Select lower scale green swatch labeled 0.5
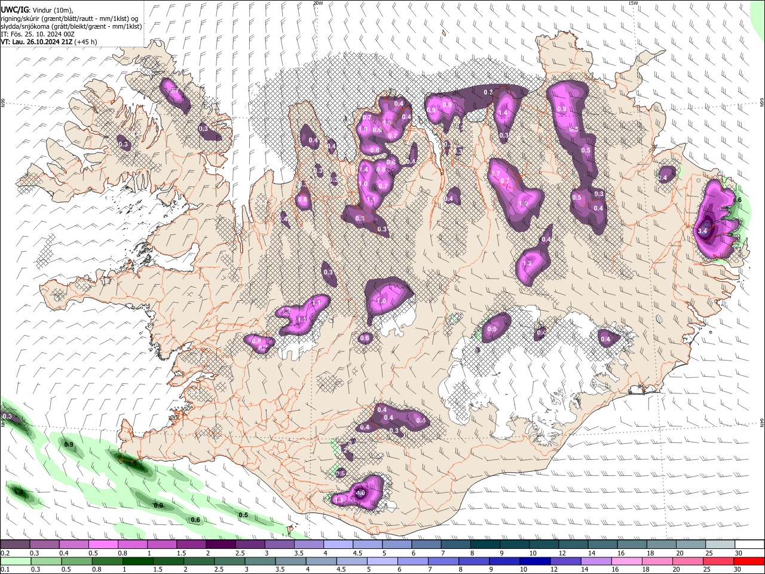Viewport: 765px width, 574px height. 76,561
